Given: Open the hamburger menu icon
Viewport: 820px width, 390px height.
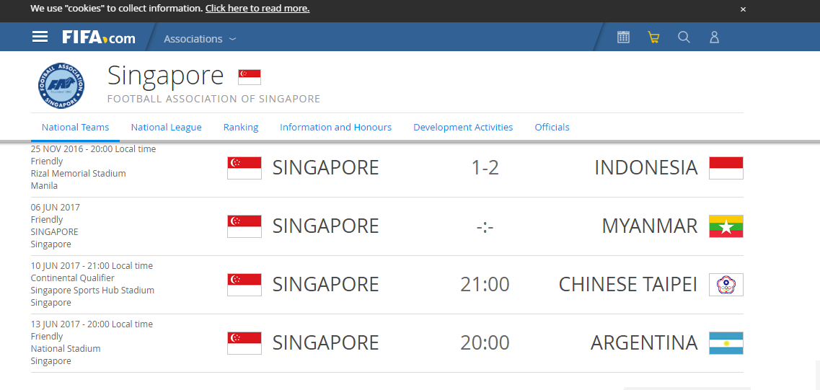Looking at the screenshot, I should 40,37.
